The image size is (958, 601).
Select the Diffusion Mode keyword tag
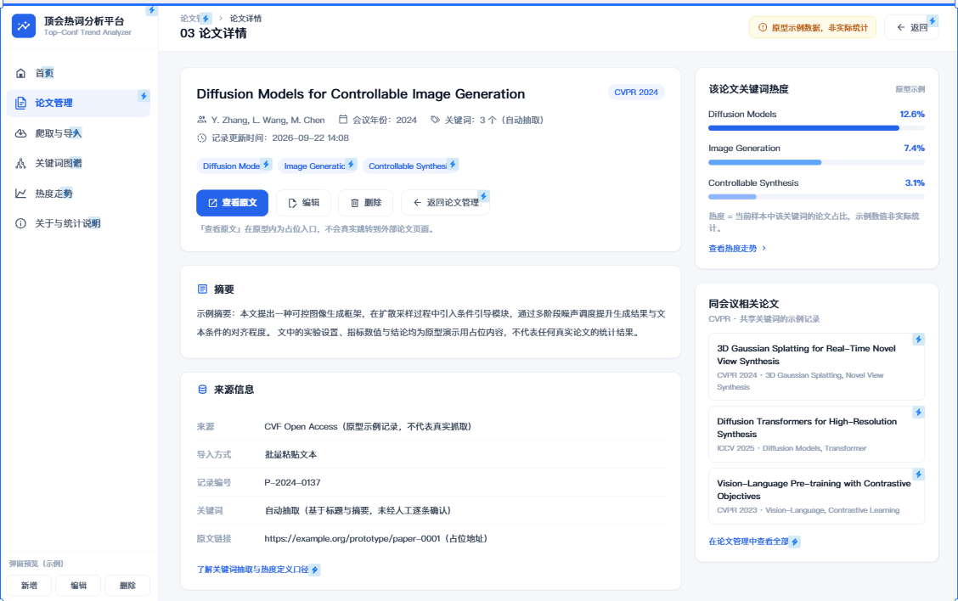point(234,166)
